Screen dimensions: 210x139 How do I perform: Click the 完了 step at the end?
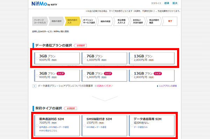coord(170,21)
